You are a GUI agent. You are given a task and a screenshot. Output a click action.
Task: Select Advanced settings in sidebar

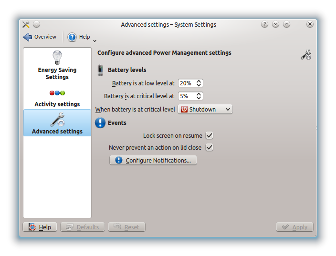coord(57,123)
